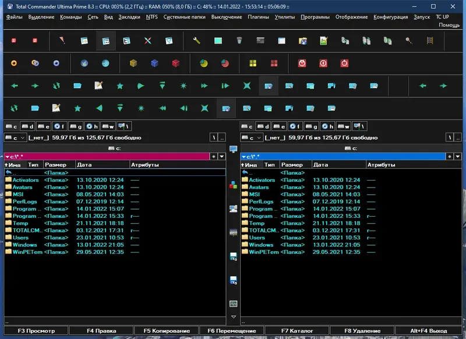Screen dimensions: 466x339
Task: Click the colored blocks icon in middle divider bar
Action: pyautogui.click(x=234, y=185)
